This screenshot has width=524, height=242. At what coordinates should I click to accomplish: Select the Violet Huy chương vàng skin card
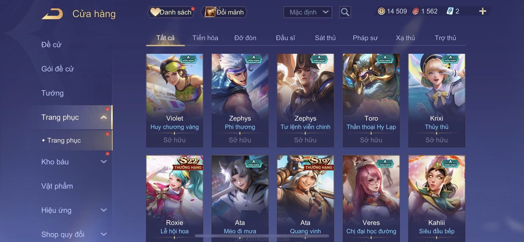[174, 100]
